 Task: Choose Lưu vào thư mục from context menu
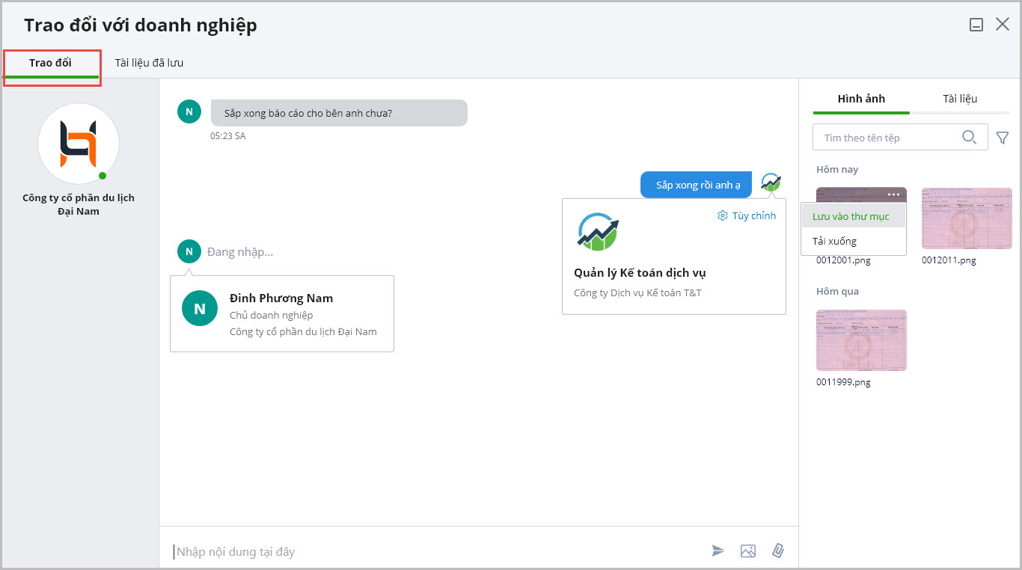coord(851,216)
